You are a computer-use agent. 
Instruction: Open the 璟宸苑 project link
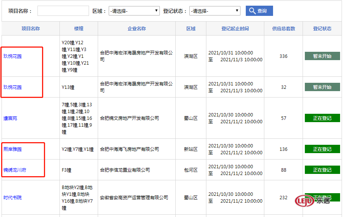tap(10, 118)
